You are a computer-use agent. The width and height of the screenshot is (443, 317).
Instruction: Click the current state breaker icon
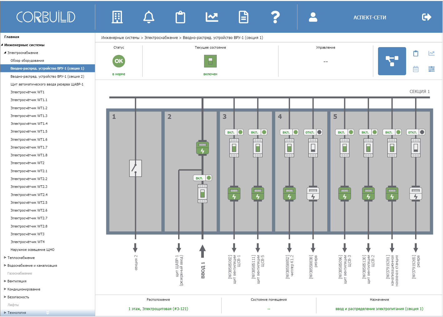click(210, 61)
